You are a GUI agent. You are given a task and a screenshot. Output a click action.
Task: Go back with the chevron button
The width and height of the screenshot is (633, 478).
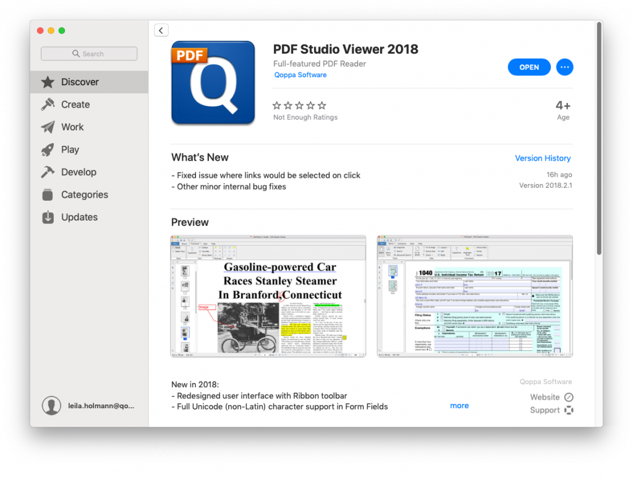[x=161, y=30]
